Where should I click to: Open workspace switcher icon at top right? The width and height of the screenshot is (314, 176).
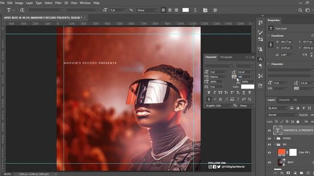(x=308, y=10)
